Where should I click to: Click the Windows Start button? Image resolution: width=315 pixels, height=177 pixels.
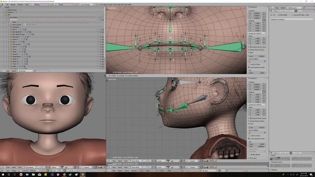2,175
